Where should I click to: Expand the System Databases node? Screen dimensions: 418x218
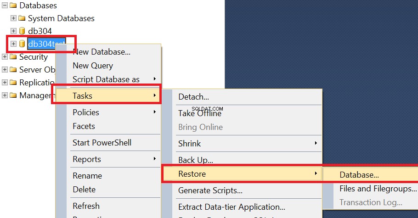coord(13,18)
